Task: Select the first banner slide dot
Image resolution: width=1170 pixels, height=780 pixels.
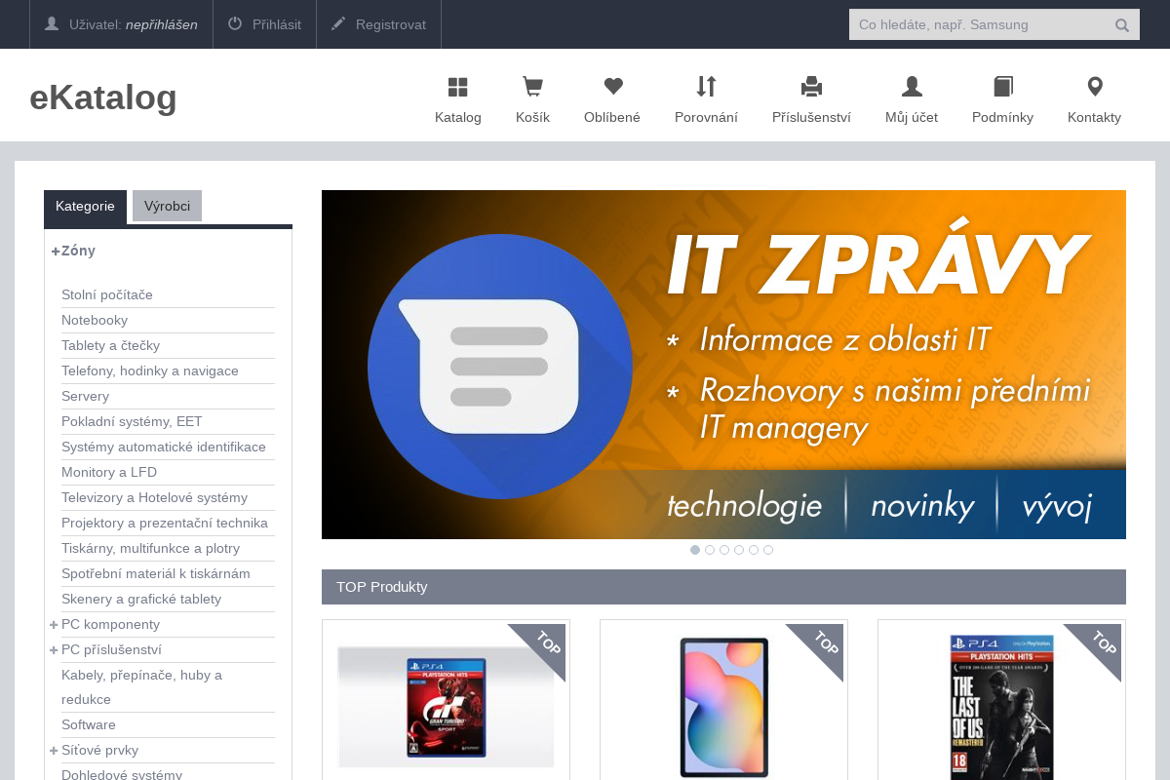Action: (x=695, y=550)
